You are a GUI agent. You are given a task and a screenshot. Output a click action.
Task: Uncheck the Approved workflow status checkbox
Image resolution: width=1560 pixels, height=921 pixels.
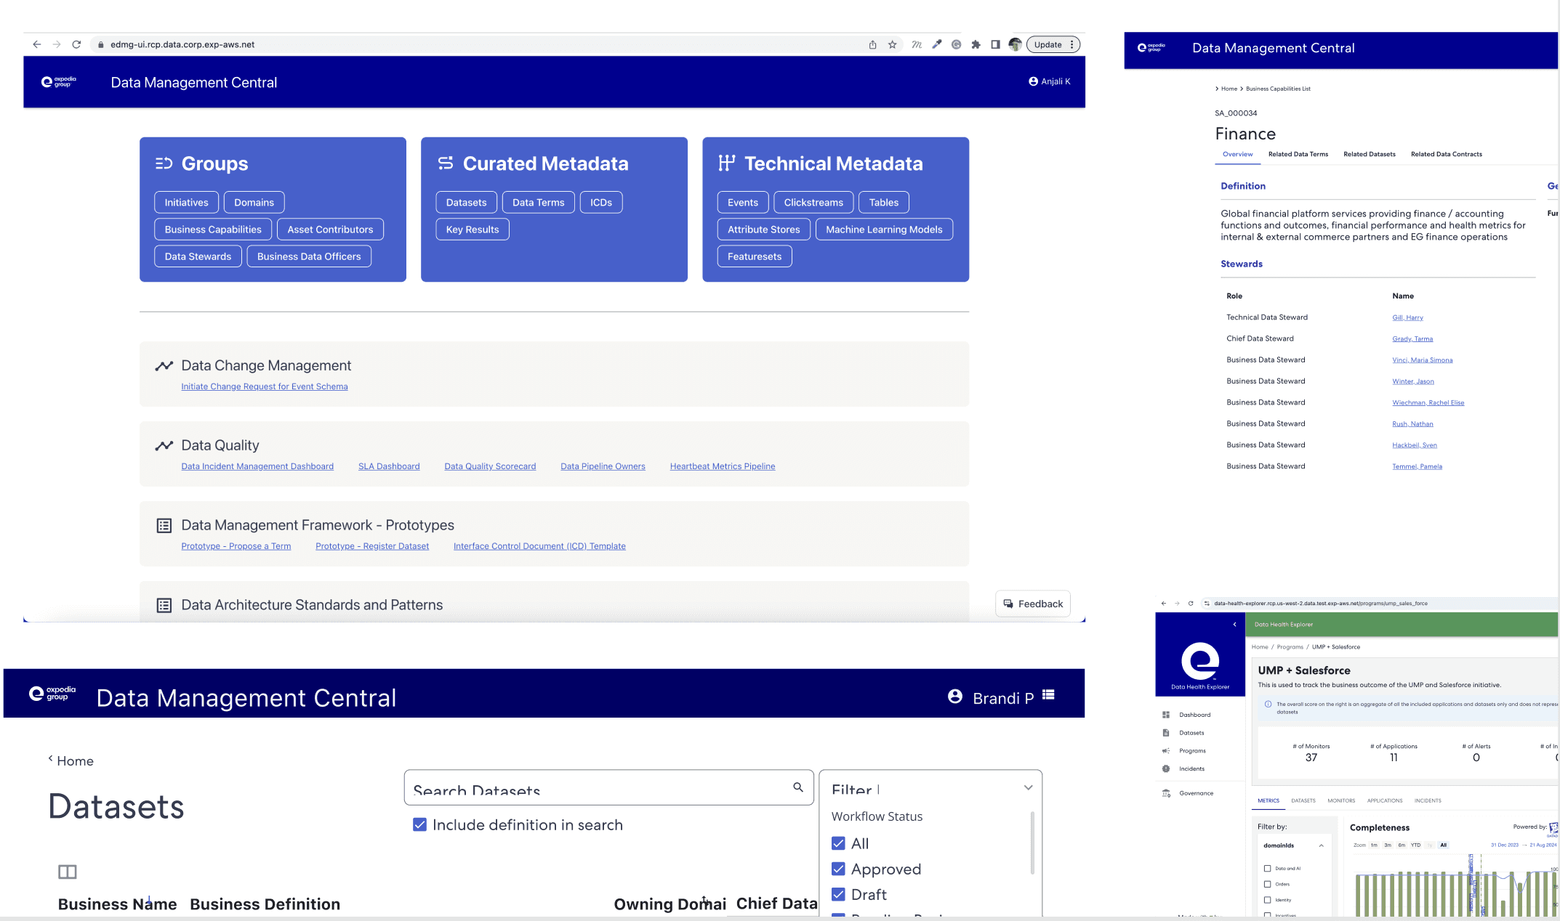838,869
